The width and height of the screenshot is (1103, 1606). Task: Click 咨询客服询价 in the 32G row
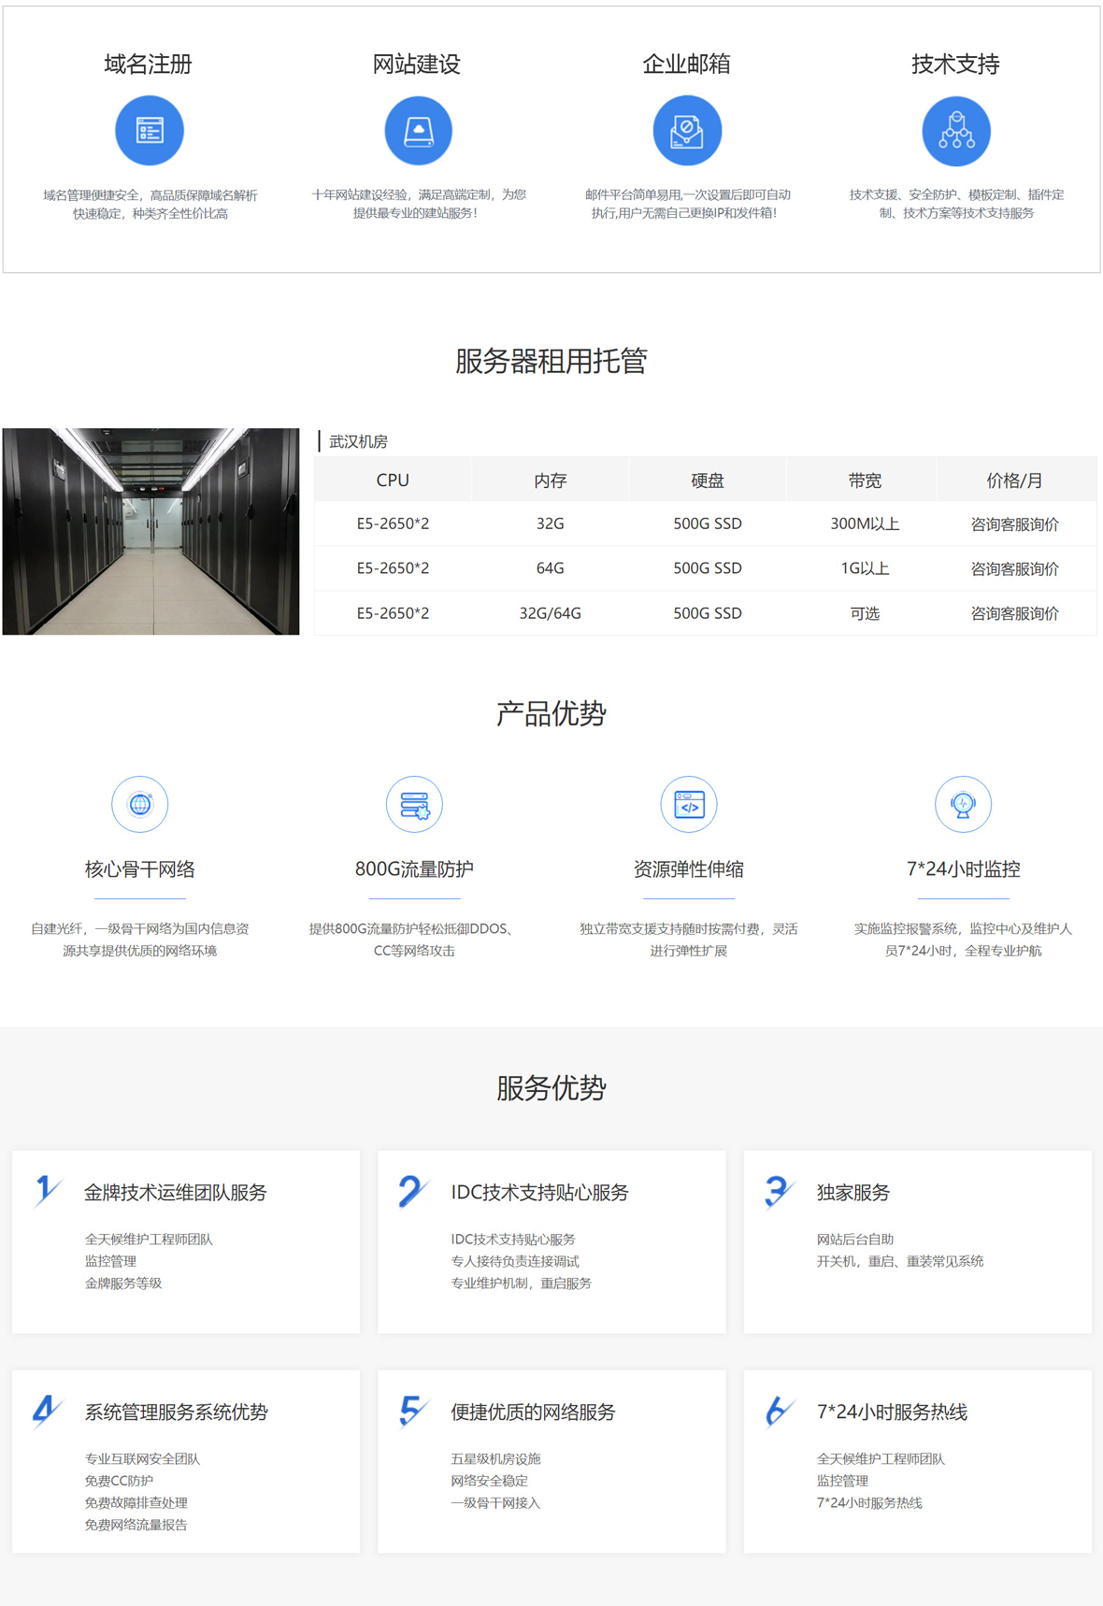(1014, 524)
